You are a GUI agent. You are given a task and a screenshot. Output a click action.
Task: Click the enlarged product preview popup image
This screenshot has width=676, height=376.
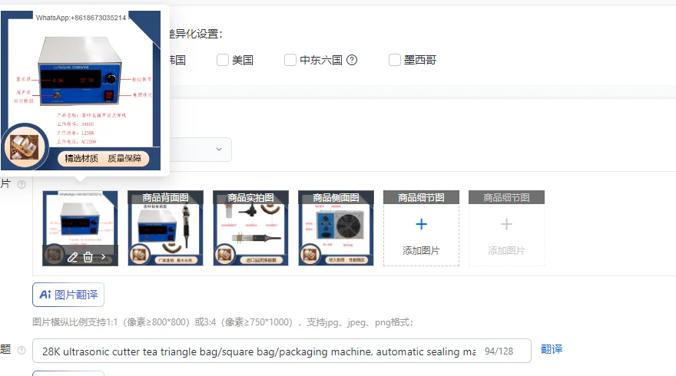pos(81,91)
